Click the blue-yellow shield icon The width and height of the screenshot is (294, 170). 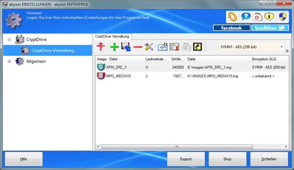click(282, 17)
